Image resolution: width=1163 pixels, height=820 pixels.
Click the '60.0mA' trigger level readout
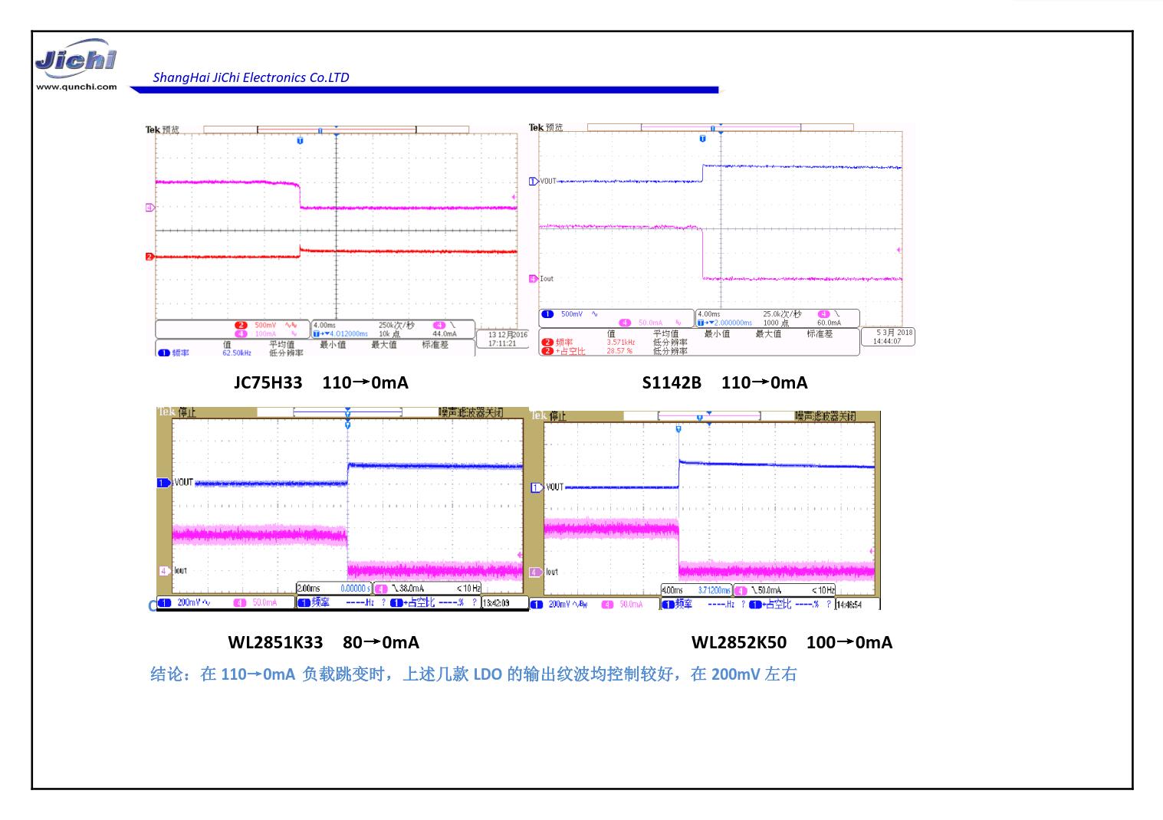[829, 323]
